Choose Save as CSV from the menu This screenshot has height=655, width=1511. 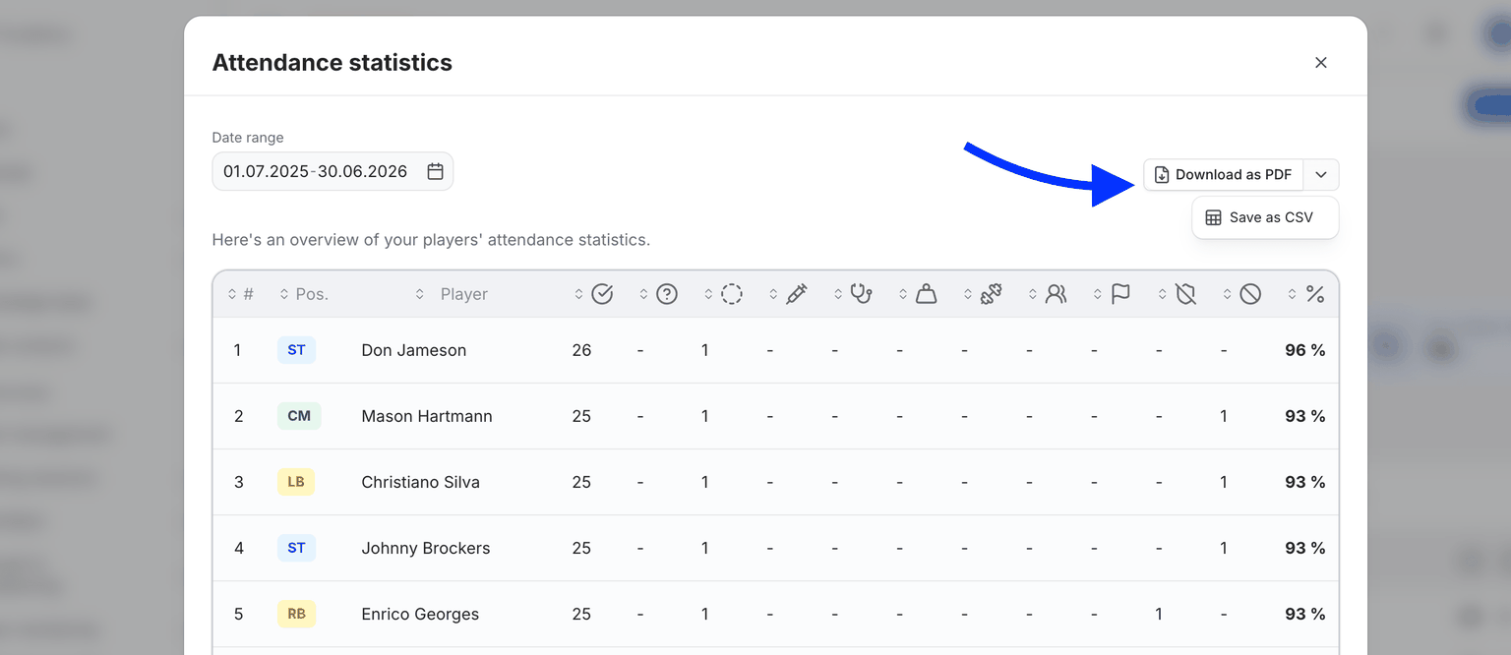(x=1265, y=217)
